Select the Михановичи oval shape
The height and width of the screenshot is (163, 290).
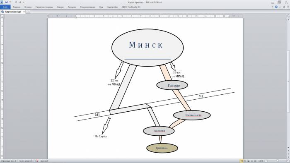(192, 115)
